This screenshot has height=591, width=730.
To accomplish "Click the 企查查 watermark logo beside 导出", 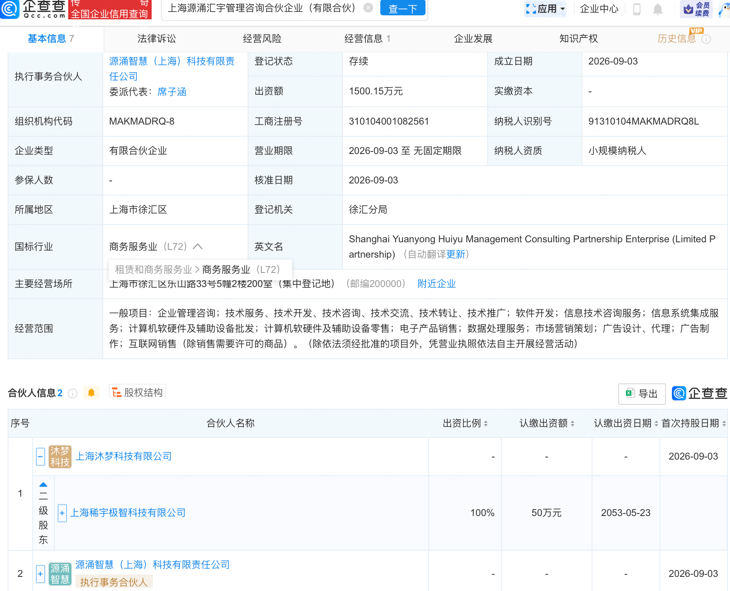I will coord(699,393).
